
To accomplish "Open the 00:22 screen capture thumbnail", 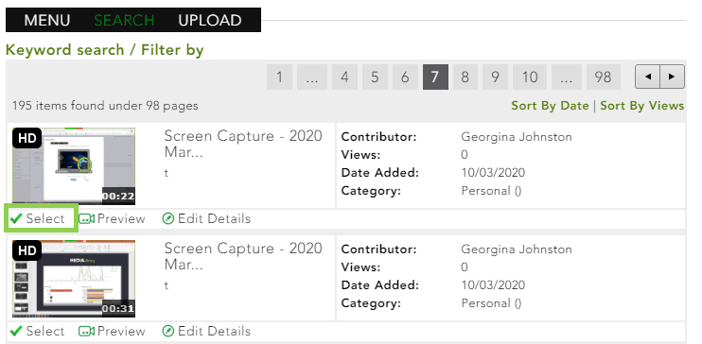I will coord(74,166).
